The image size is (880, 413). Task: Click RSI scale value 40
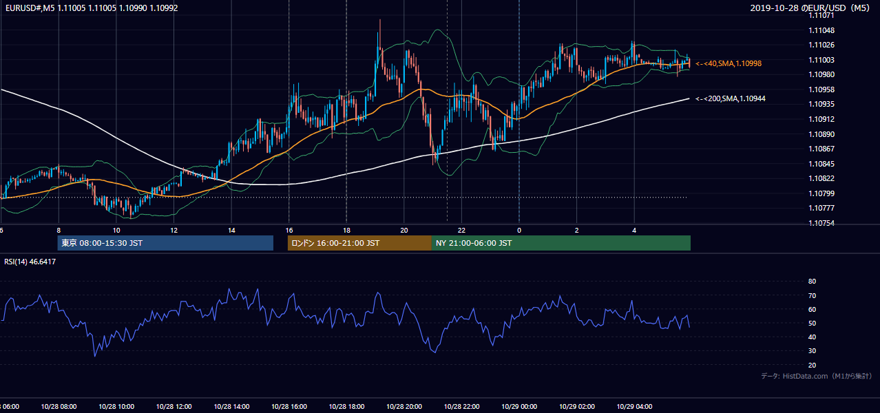[x=812, y=337]
